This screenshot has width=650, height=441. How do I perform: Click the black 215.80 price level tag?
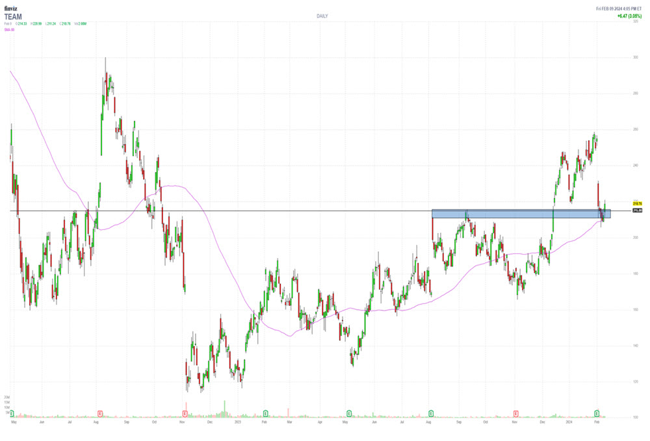coord(637,210)
